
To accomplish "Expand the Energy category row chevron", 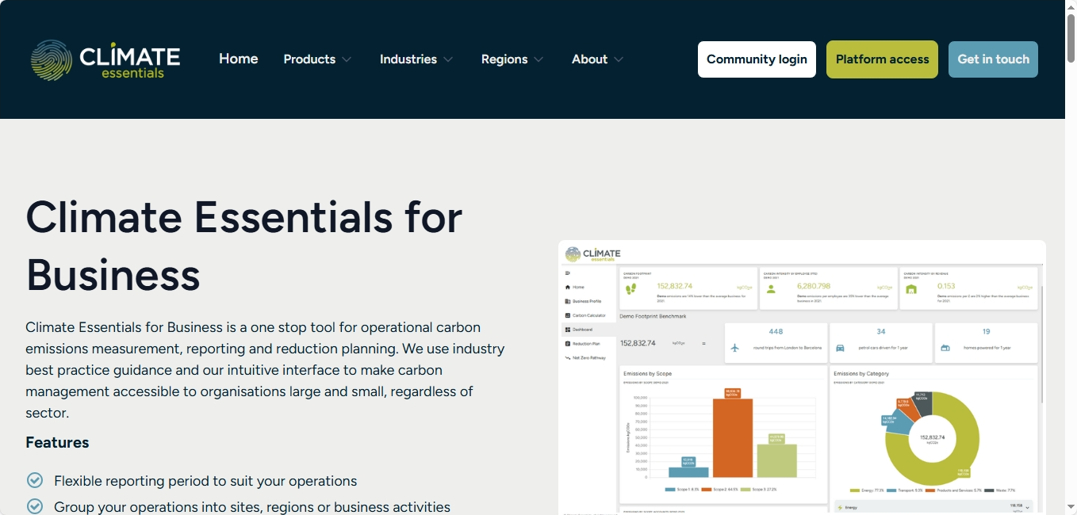I will click(1028, 508).
